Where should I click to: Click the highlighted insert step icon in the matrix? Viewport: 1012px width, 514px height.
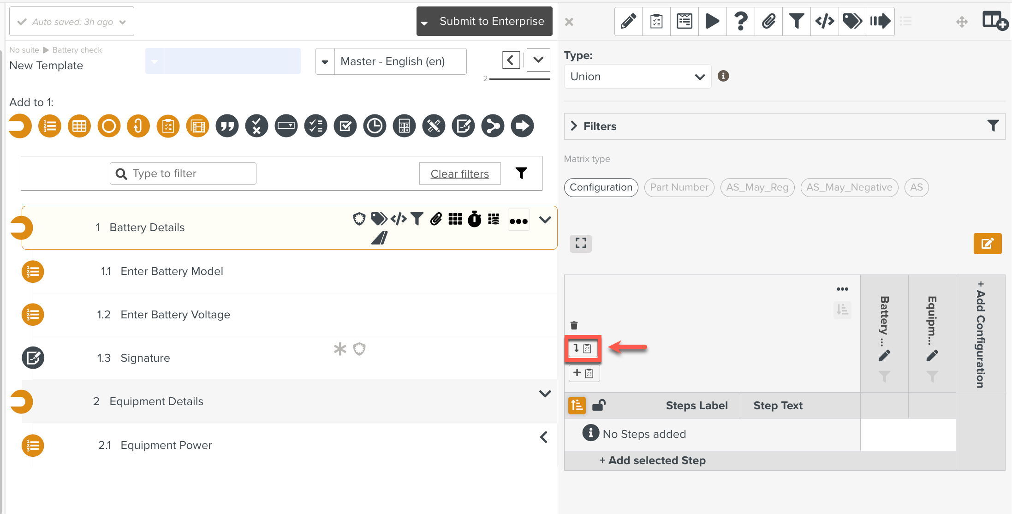(x=583, y=349)
